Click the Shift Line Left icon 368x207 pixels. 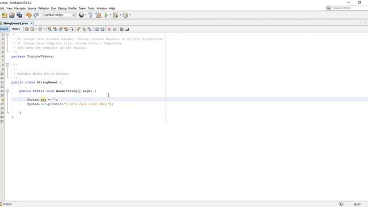point(97,29)
